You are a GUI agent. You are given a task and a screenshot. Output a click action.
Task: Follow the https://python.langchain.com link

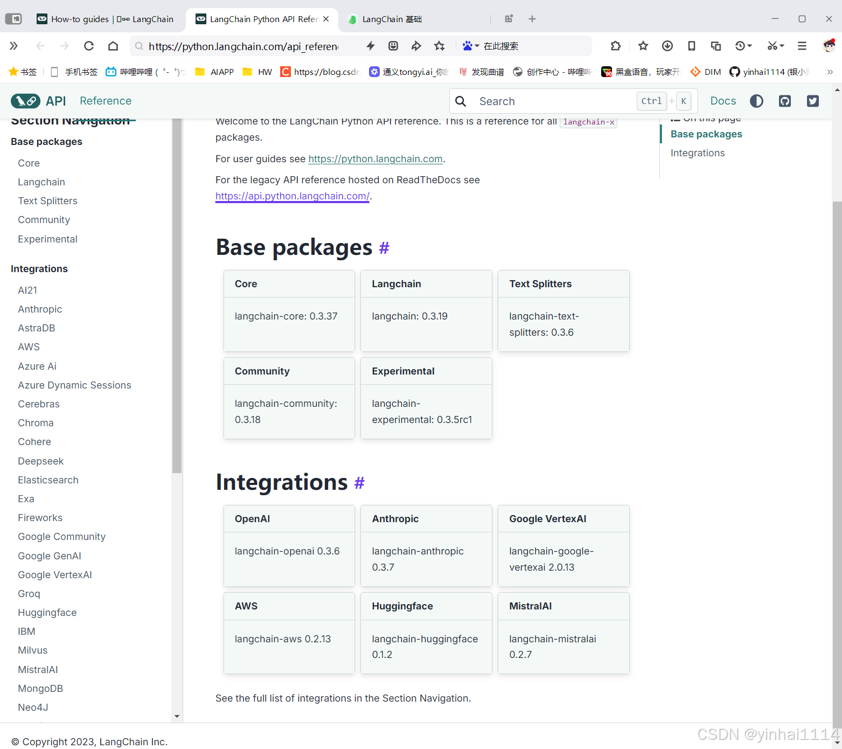point(375,159)
